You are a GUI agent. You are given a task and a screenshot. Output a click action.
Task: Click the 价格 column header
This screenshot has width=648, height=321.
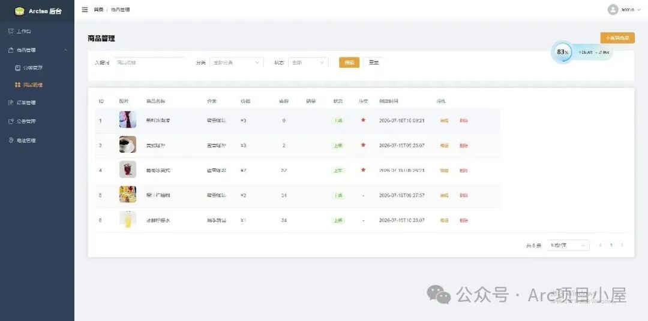245,101
